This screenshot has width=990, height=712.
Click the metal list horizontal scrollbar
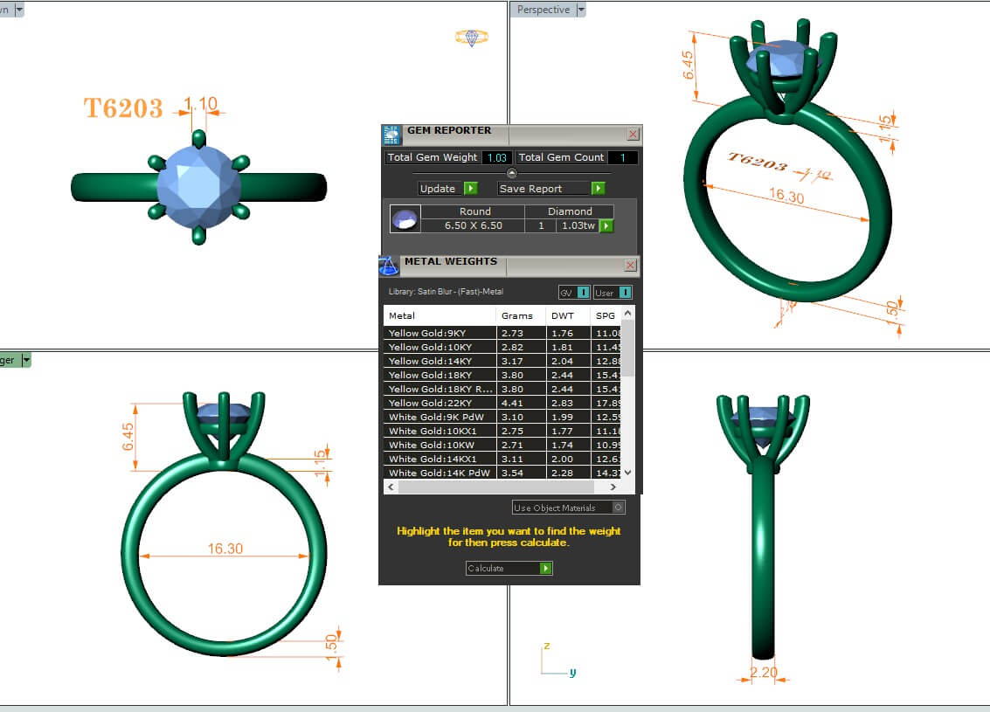click(507, 487)
